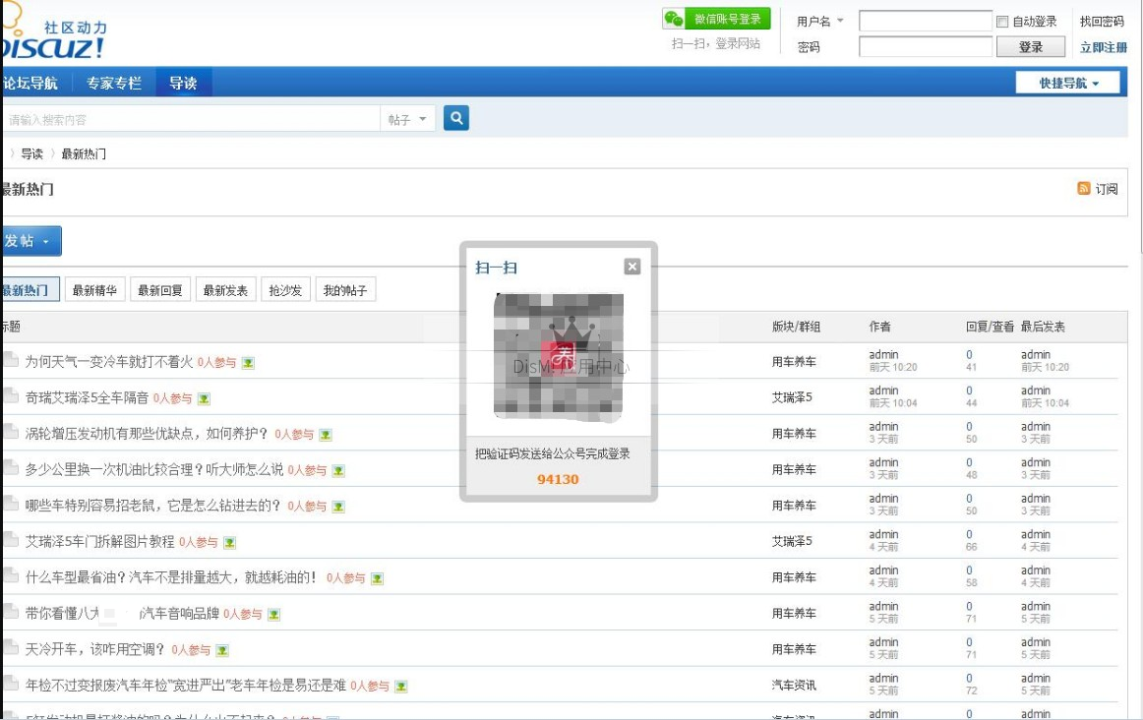Viewport: 1143px width, 720px height.
Task: Click 导读 in the breadcrumb
Action: 31,153
